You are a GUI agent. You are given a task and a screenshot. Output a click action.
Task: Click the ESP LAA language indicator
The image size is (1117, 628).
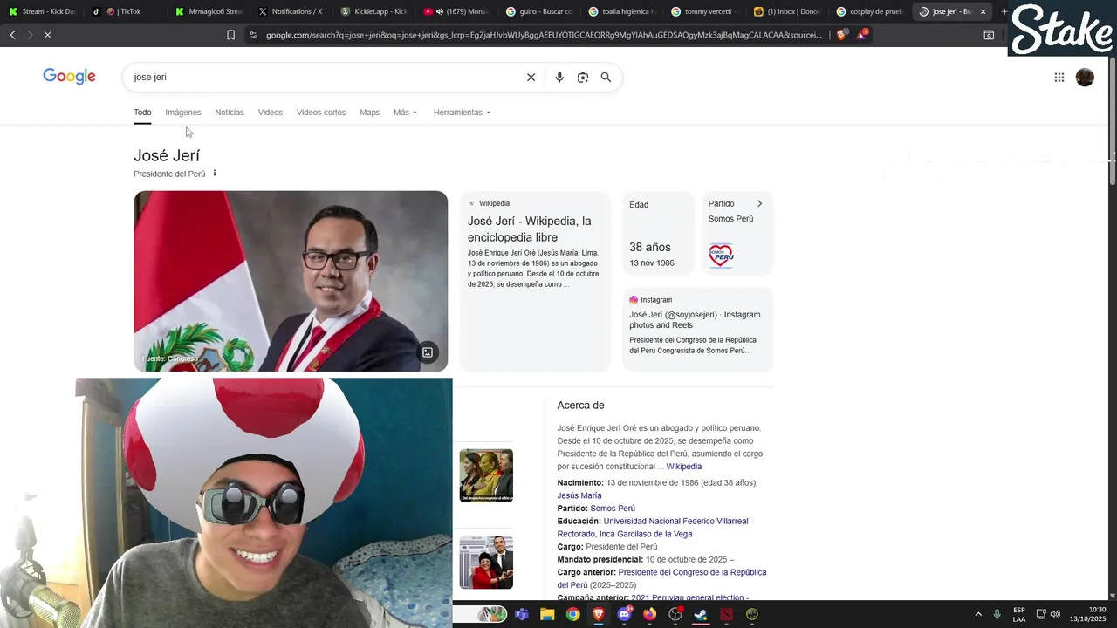(1019, 614)
